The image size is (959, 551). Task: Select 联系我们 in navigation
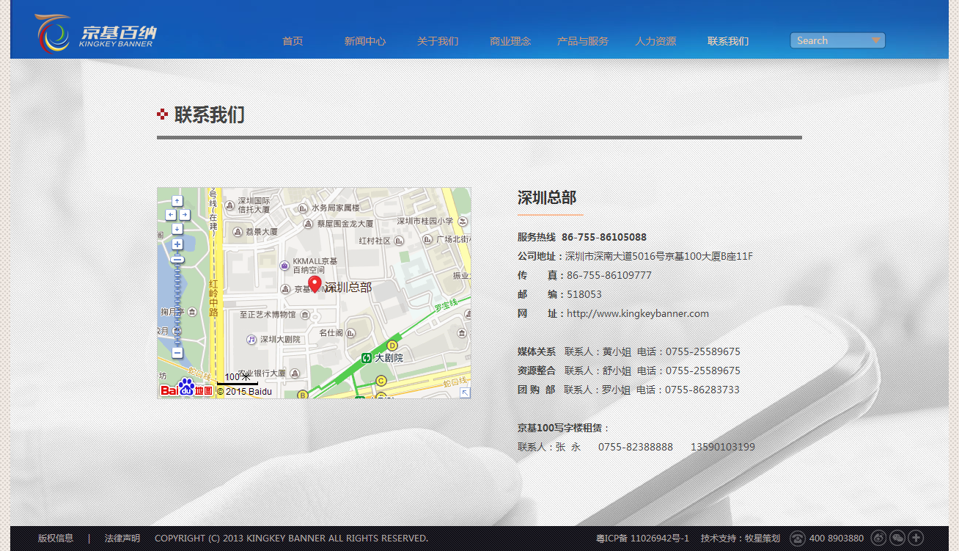(728, 41)
